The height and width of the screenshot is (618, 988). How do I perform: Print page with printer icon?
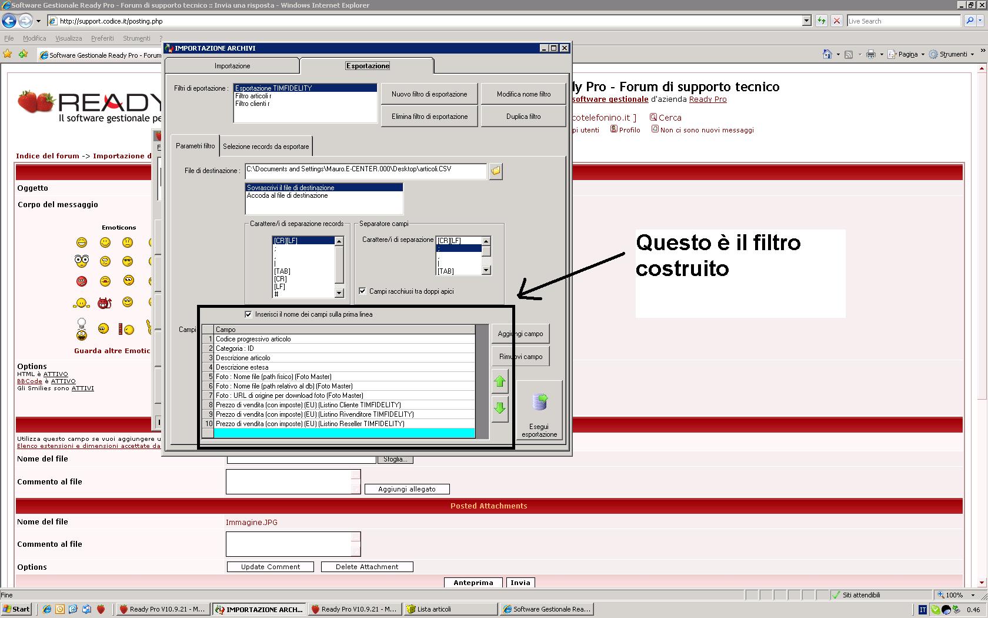click(x=871, y=54)
